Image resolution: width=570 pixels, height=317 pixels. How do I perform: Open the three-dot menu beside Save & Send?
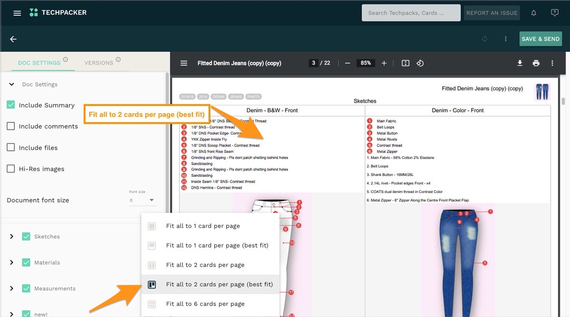[506, 39]
